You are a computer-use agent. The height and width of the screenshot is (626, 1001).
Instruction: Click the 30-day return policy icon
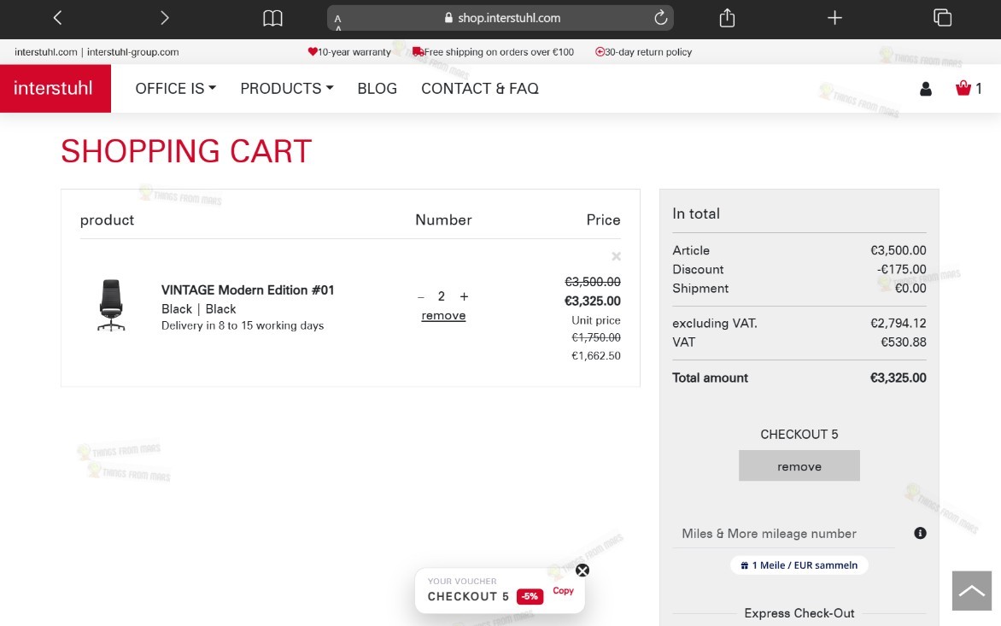pos(600,52)
